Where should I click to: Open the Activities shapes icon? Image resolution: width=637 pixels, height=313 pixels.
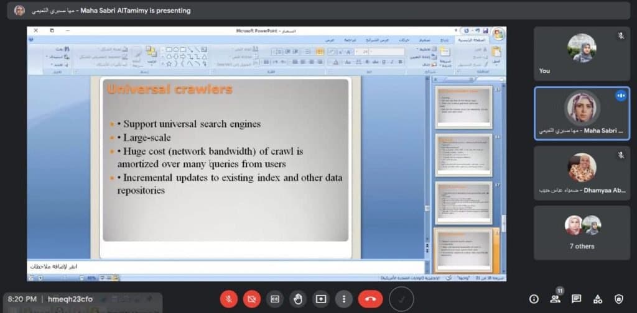598,299
